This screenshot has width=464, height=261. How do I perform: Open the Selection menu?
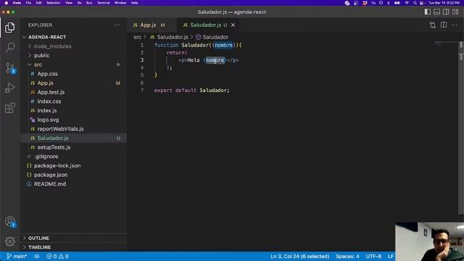[53, 3]
